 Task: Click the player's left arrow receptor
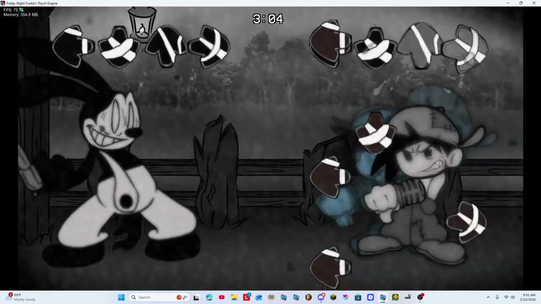(x=331, y=43)
